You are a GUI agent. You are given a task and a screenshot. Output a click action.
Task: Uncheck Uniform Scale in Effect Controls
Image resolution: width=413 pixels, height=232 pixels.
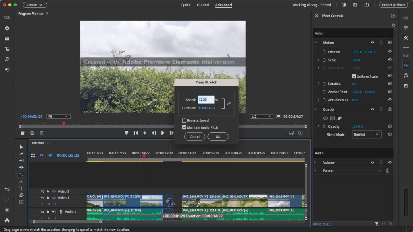point(354,76)
